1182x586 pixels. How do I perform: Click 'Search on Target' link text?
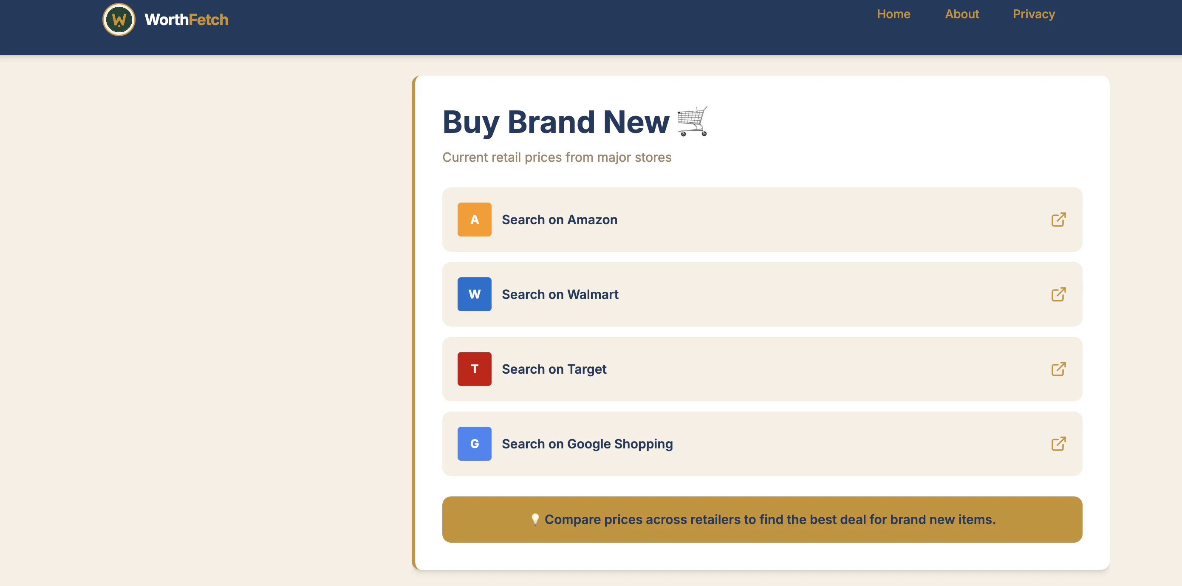tap(554, 369)
